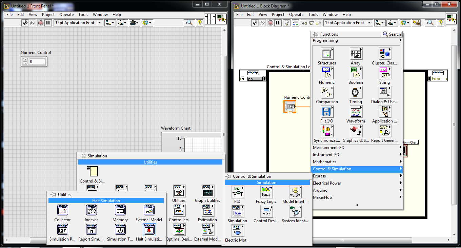Toggle Highlight Execution lightbulb
The image size is (461, 248).
286,23
